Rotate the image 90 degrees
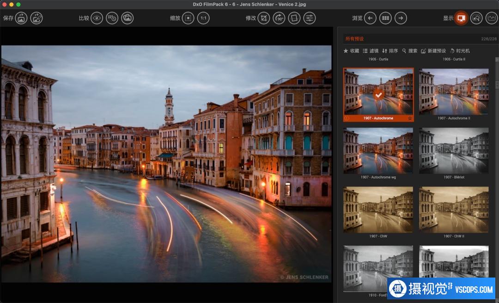 click(279, 18)
